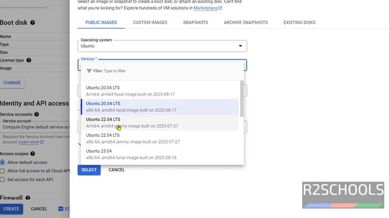Open the Version dropdown field
The image size is (389, 218).
click(162, 65)
